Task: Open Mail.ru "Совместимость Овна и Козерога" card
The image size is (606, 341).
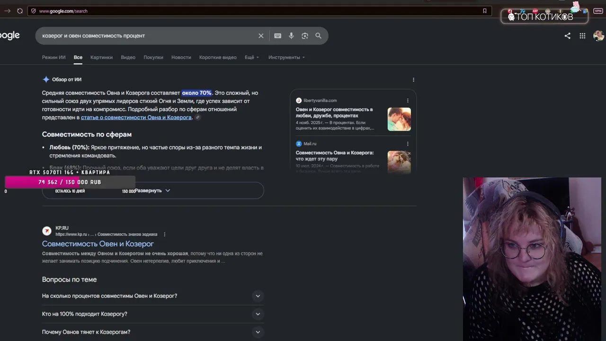Action: pos(335,156)
